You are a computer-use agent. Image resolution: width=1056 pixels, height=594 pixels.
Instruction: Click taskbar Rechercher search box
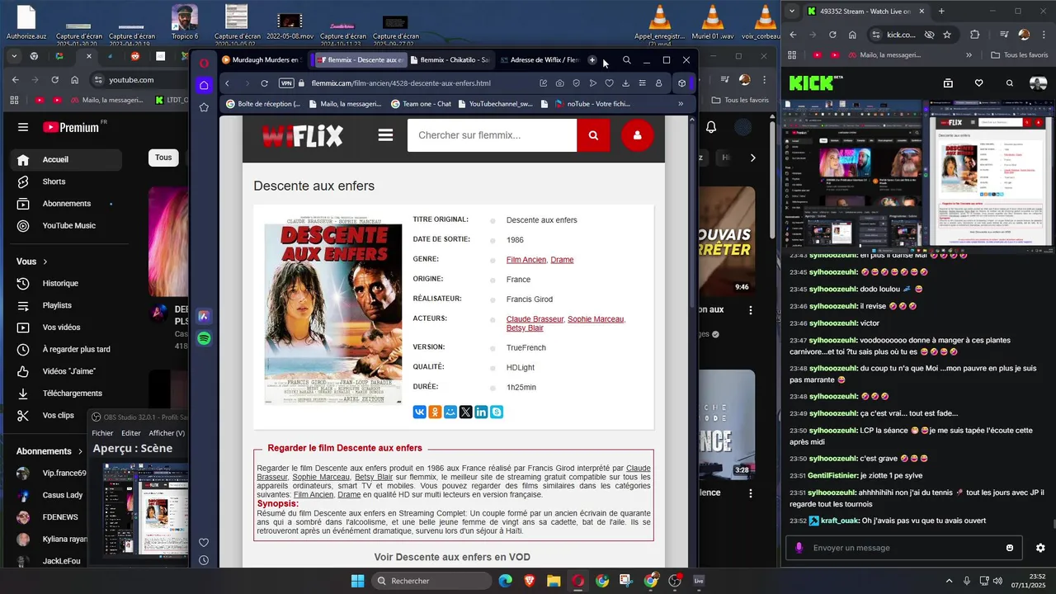pos(433,581)
